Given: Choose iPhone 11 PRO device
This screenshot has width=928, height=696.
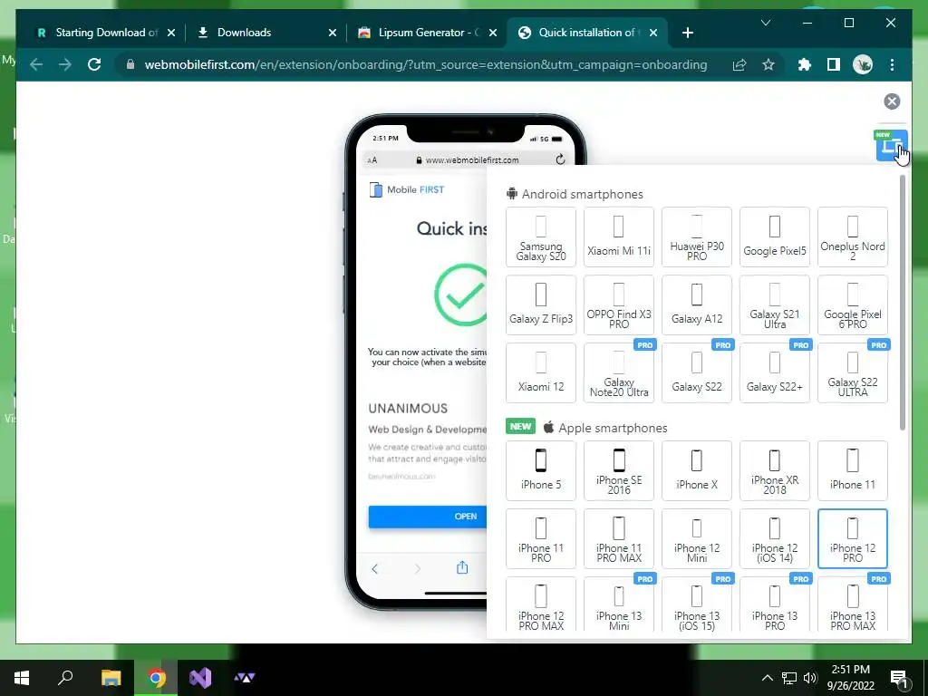Looking at the screenshot, I should click(x=541, y=539).
